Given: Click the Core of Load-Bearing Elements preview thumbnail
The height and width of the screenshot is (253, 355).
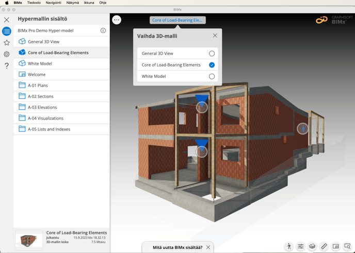Looking at the screenshot, I should click(29, 240).
